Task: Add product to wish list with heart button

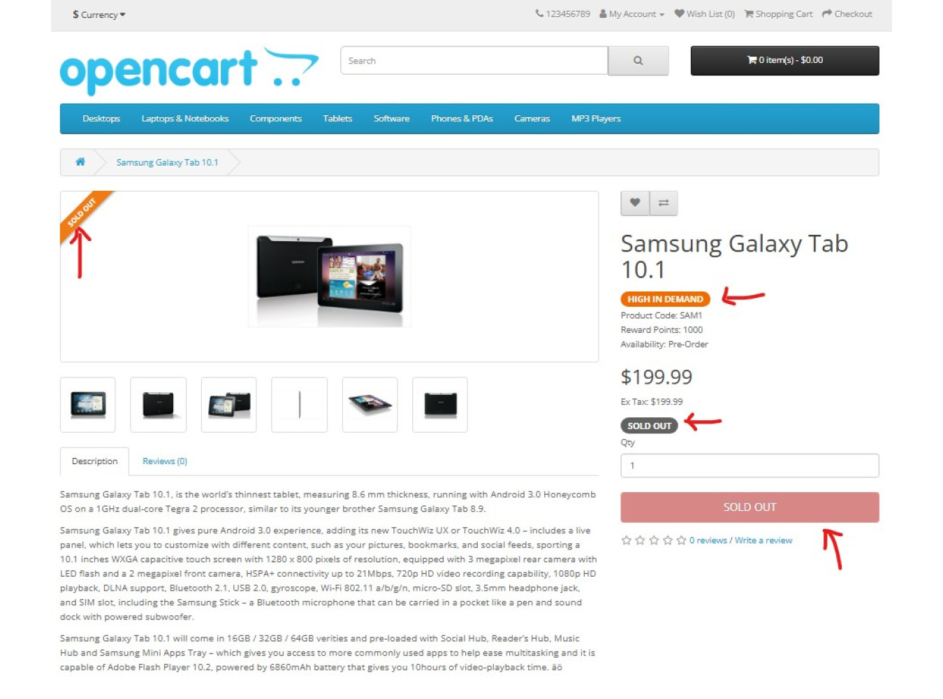Action: (635, 203)
